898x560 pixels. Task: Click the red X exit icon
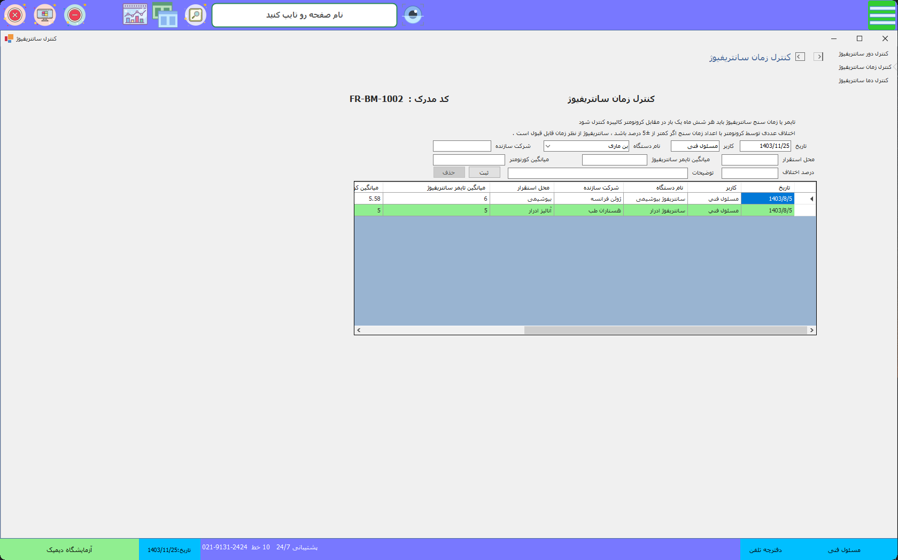pyautogui.click(x=15, y=15)
